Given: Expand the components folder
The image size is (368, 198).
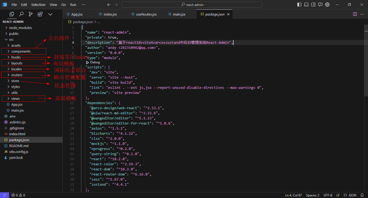Looking at the screenshot, I should click(21, 51).
